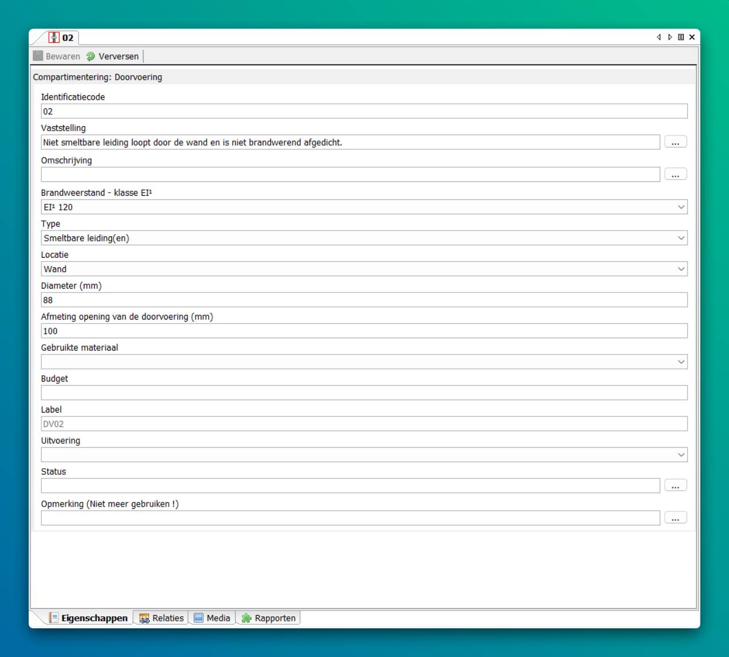Click the Diameter (mm) input field
This screenshot has width=729, height=657.
tap(364, 300)
